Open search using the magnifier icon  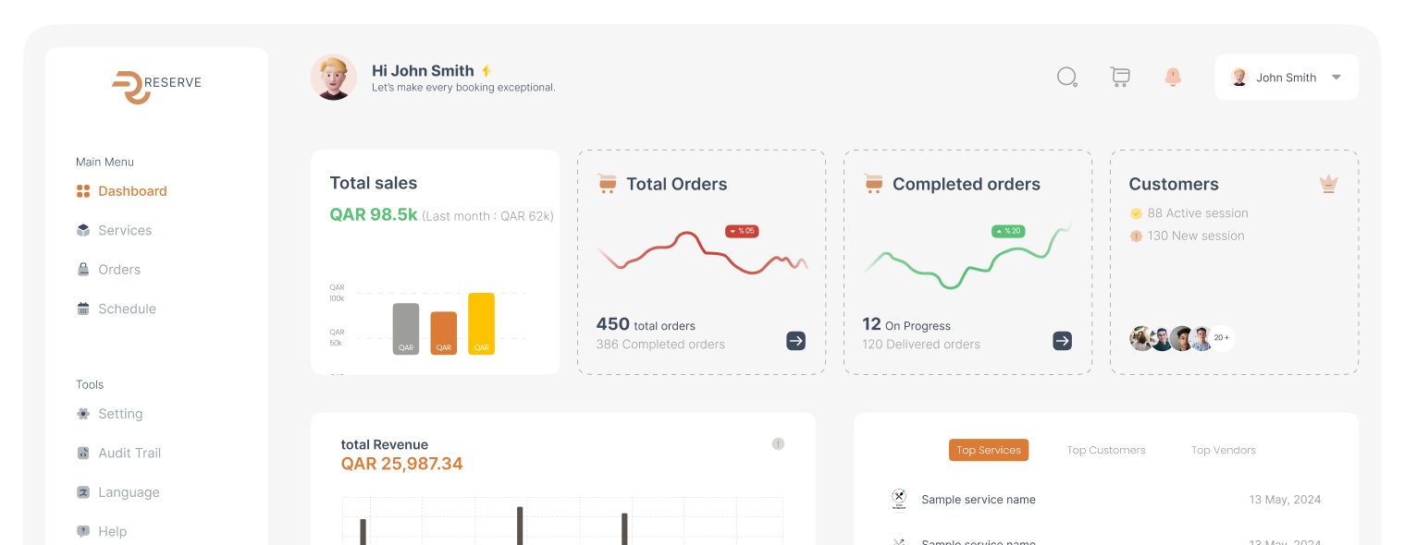click(1066, 77)
